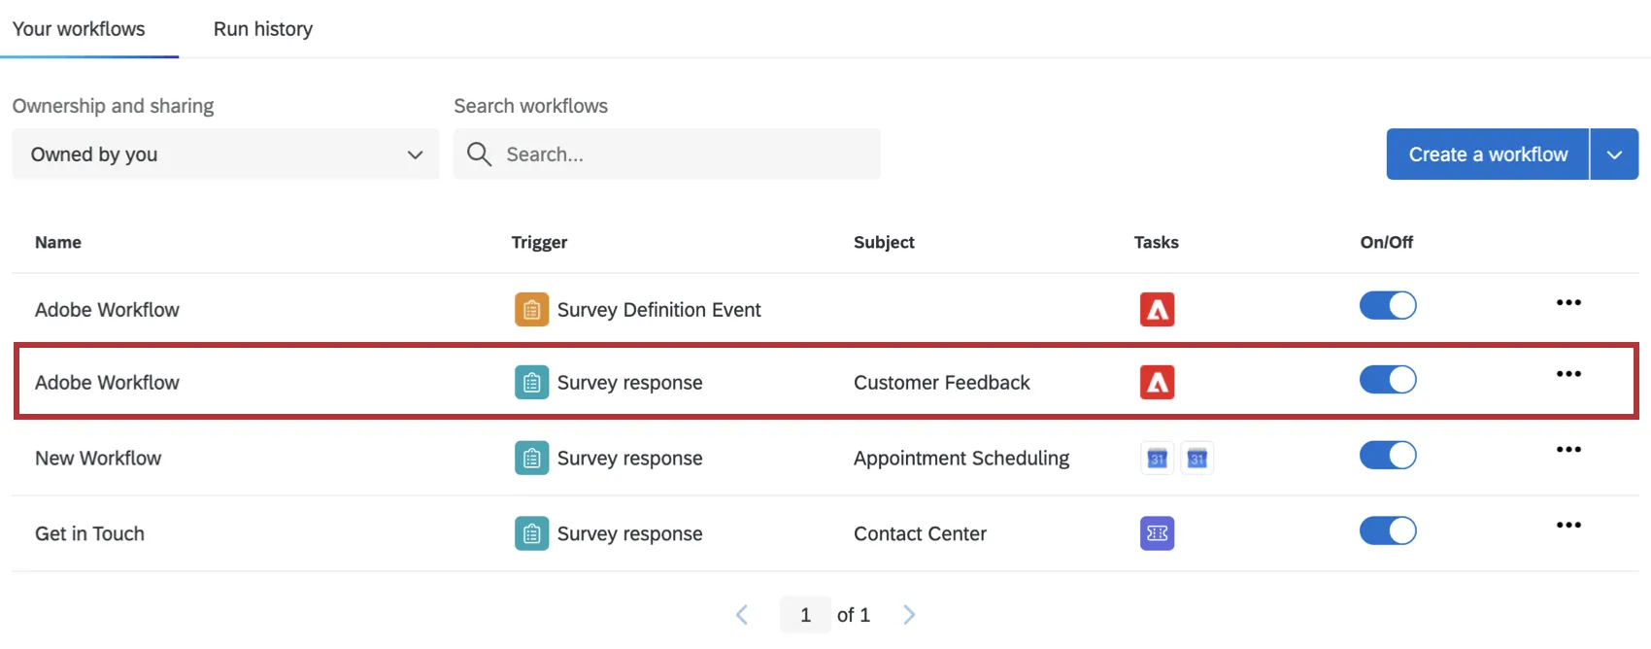Image resolution: width=1651 pixels, height=649 pixels.
Task: Switch to the Run history tab
Action: [x=263, y=29]
